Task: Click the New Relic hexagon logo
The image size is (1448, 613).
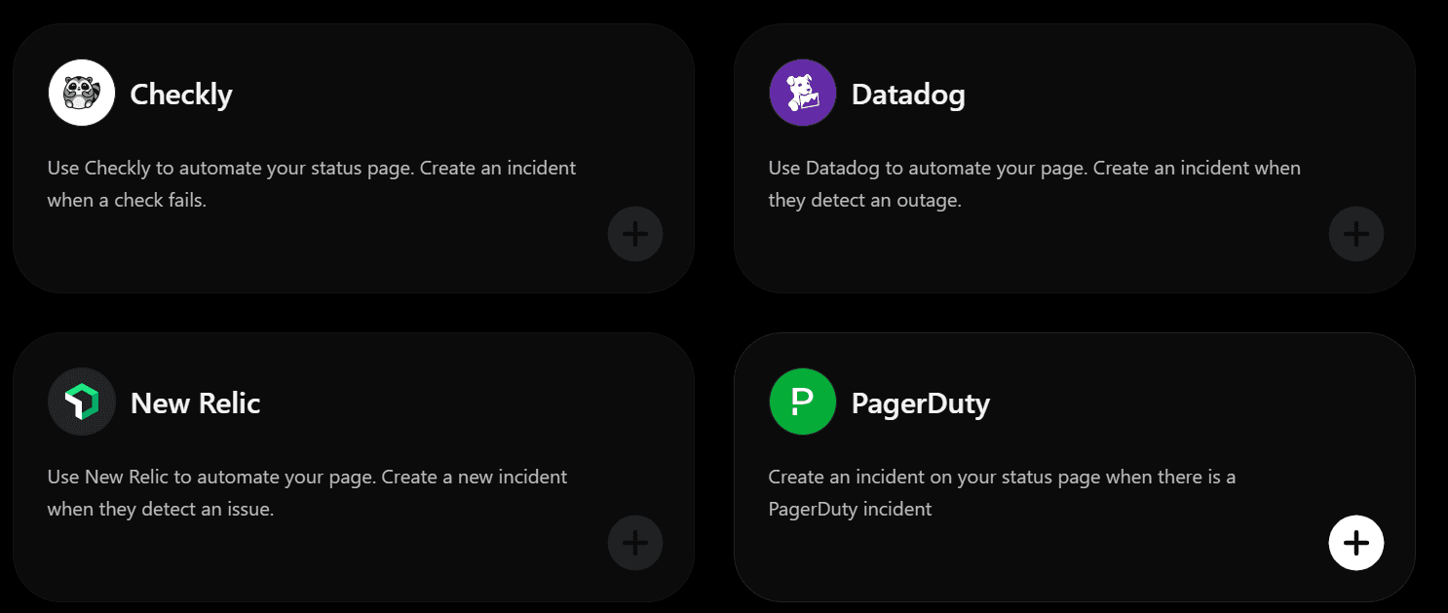Action: click(x=82, y=402)
